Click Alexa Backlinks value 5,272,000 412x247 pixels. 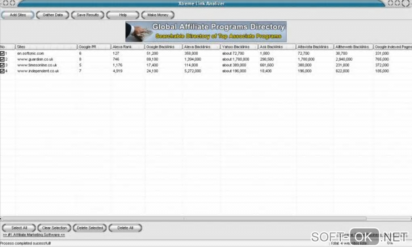click(x=193, y=71)
